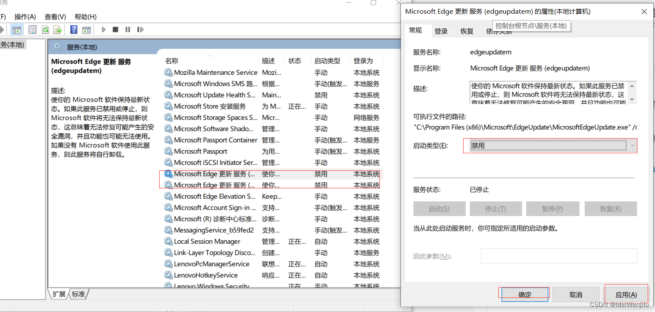Image resolution: width=655 pixels, height=312 pixels.
Task: Click the 启动参数 input field
Action: click(x=559, y=256)
